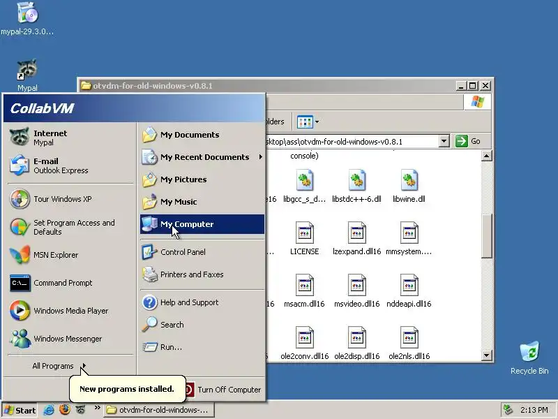The width and height of the screenshot is (558, 419).
Task: Click otvdm-for-old-windows-v0.8.1 title bar
Action: 267,86
